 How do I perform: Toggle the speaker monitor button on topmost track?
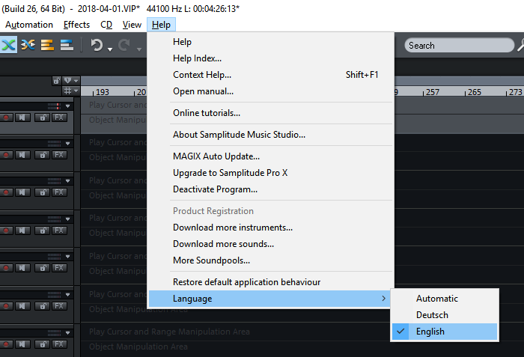[24, 117]
